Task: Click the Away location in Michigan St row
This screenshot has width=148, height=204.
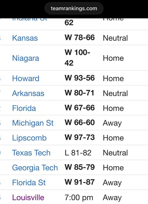Action: point(112,123)
